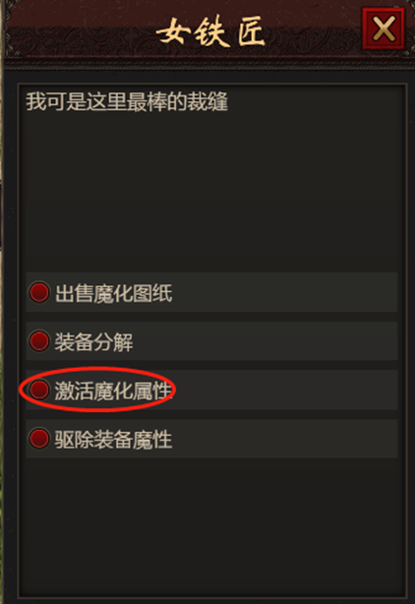This screenshot has height=604, width=415.
Task: Click empty space right of 激活魔化属性 row
Action: tap(287, 390)
